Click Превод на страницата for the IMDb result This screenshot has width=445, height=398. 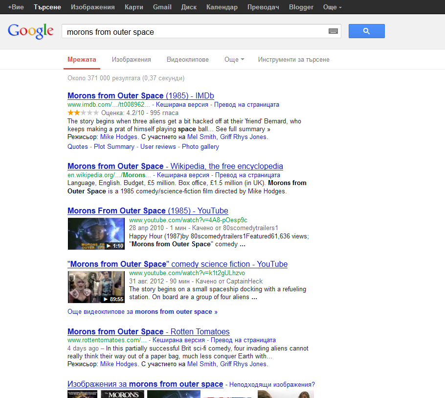pyautogui.click(x=246, y=105)
